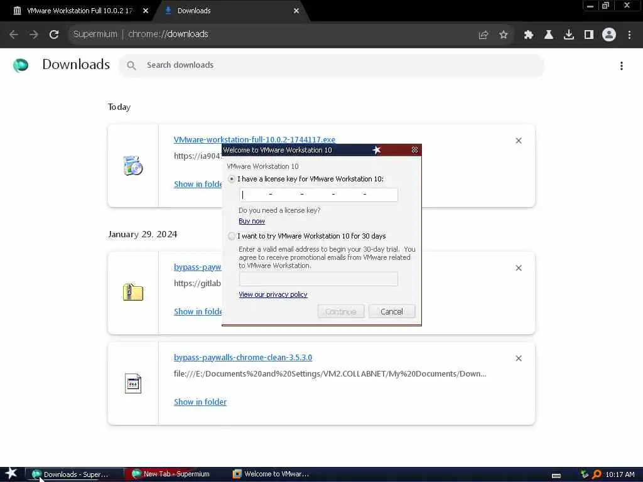Click the share page icon in address bar
Screen dimensions: 643x482
point(484,35)
